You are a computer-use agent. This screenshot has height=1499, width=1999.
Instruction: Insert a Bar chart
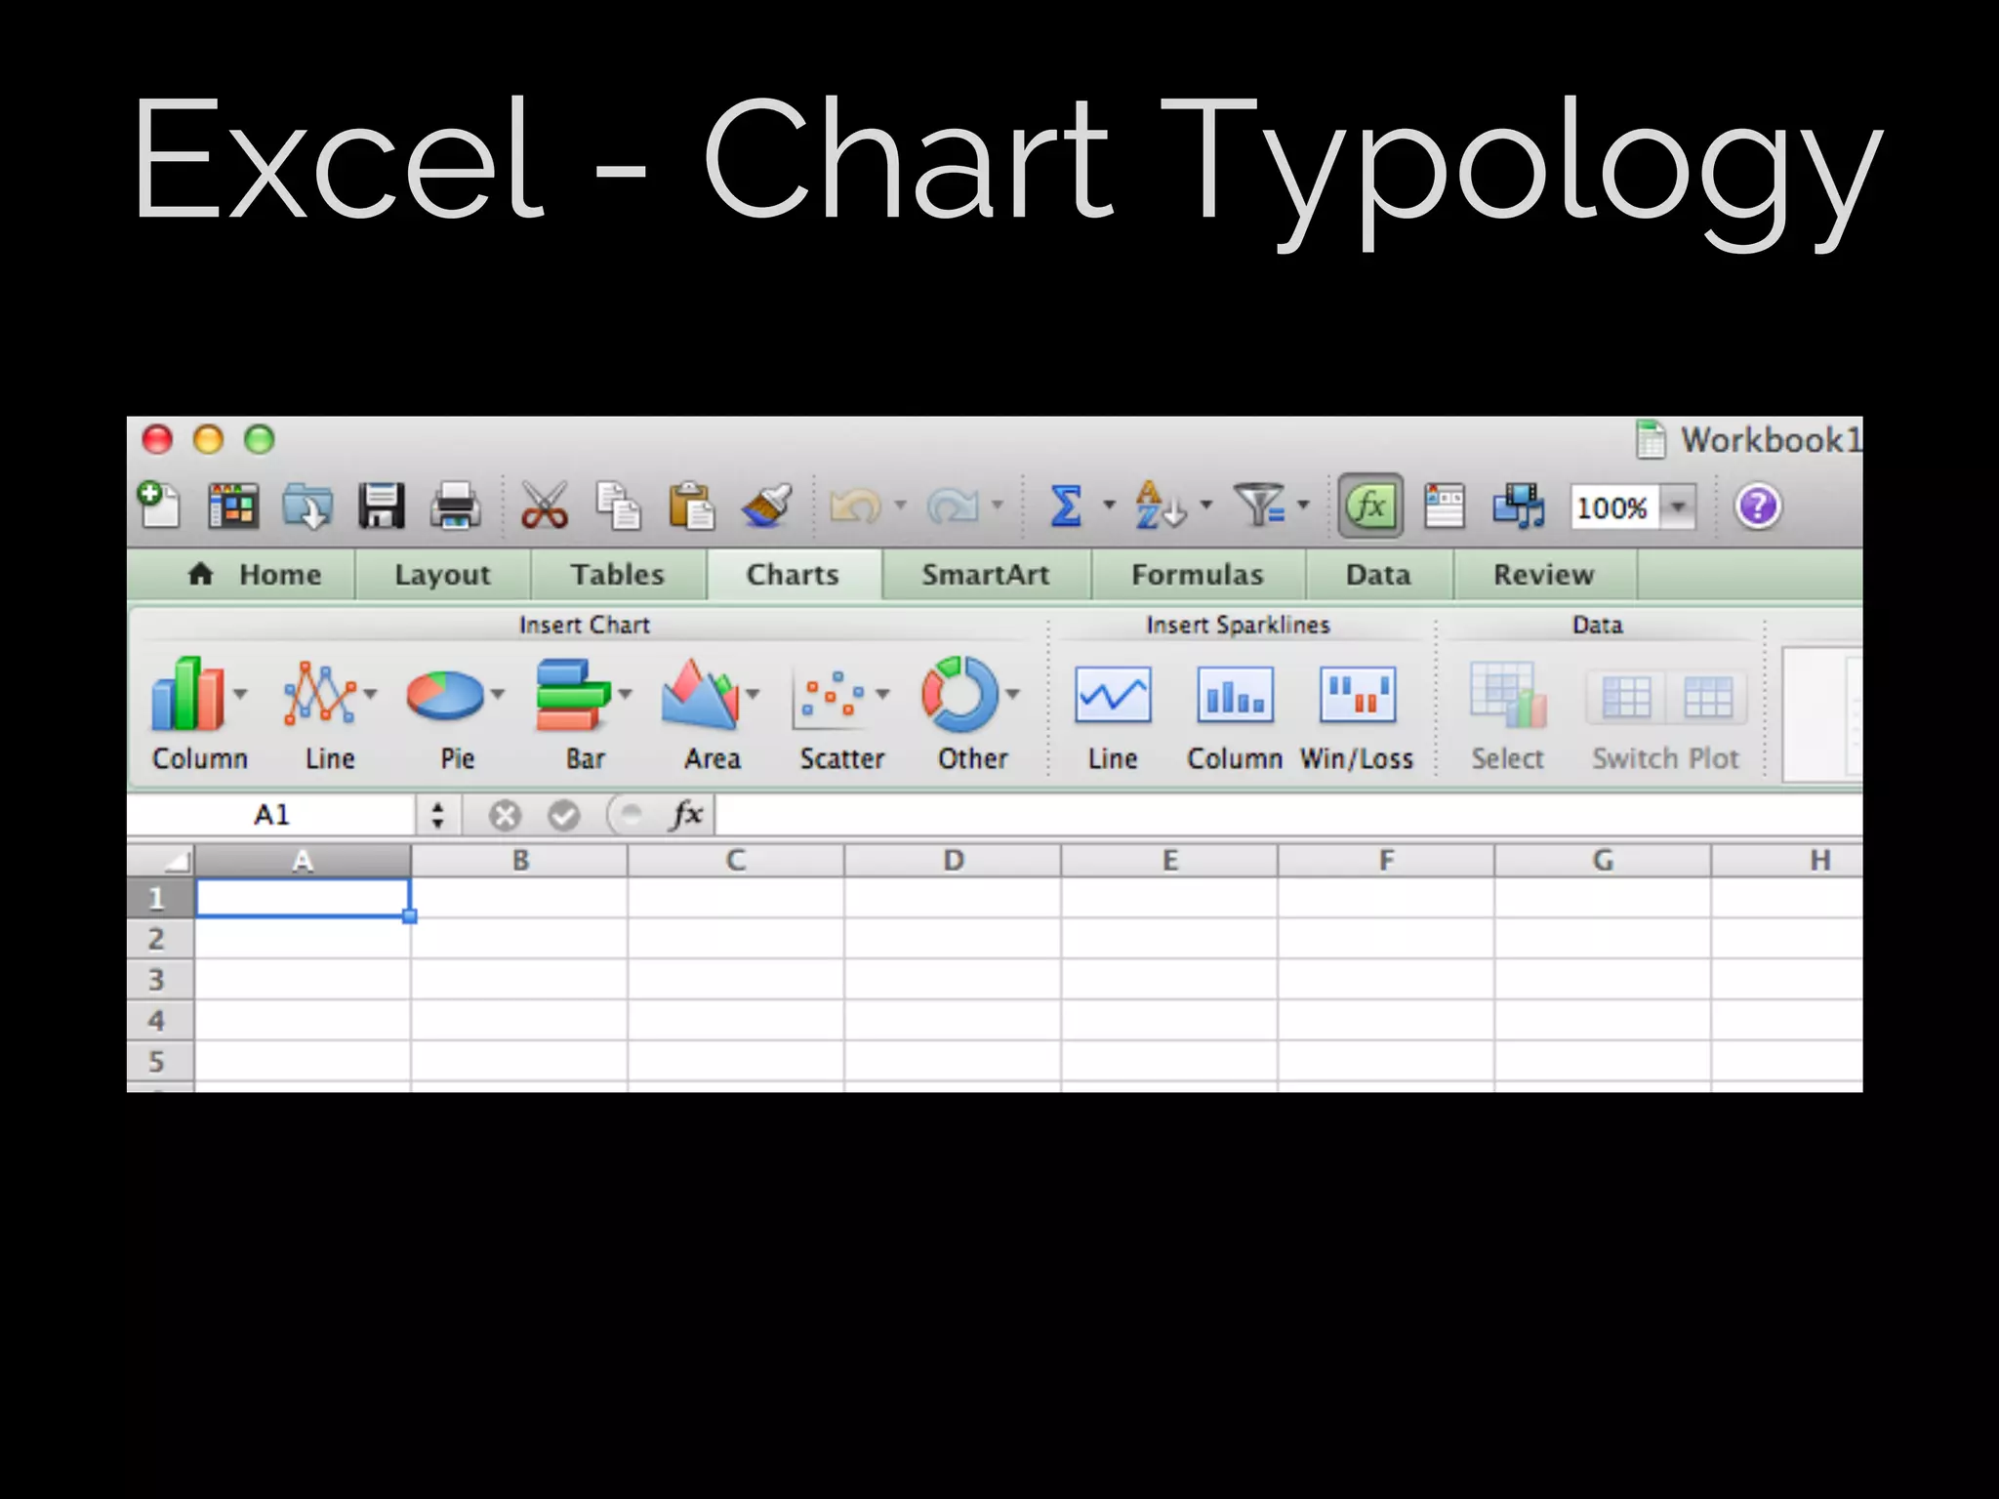(584, 714)
